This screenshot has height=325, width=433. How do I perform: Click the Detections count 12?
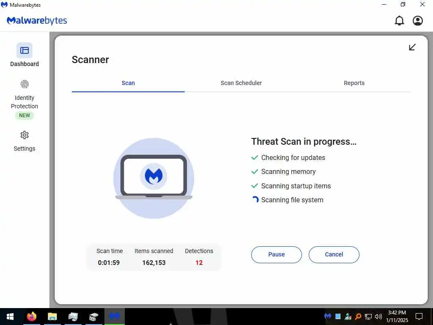tap(199, 262)
